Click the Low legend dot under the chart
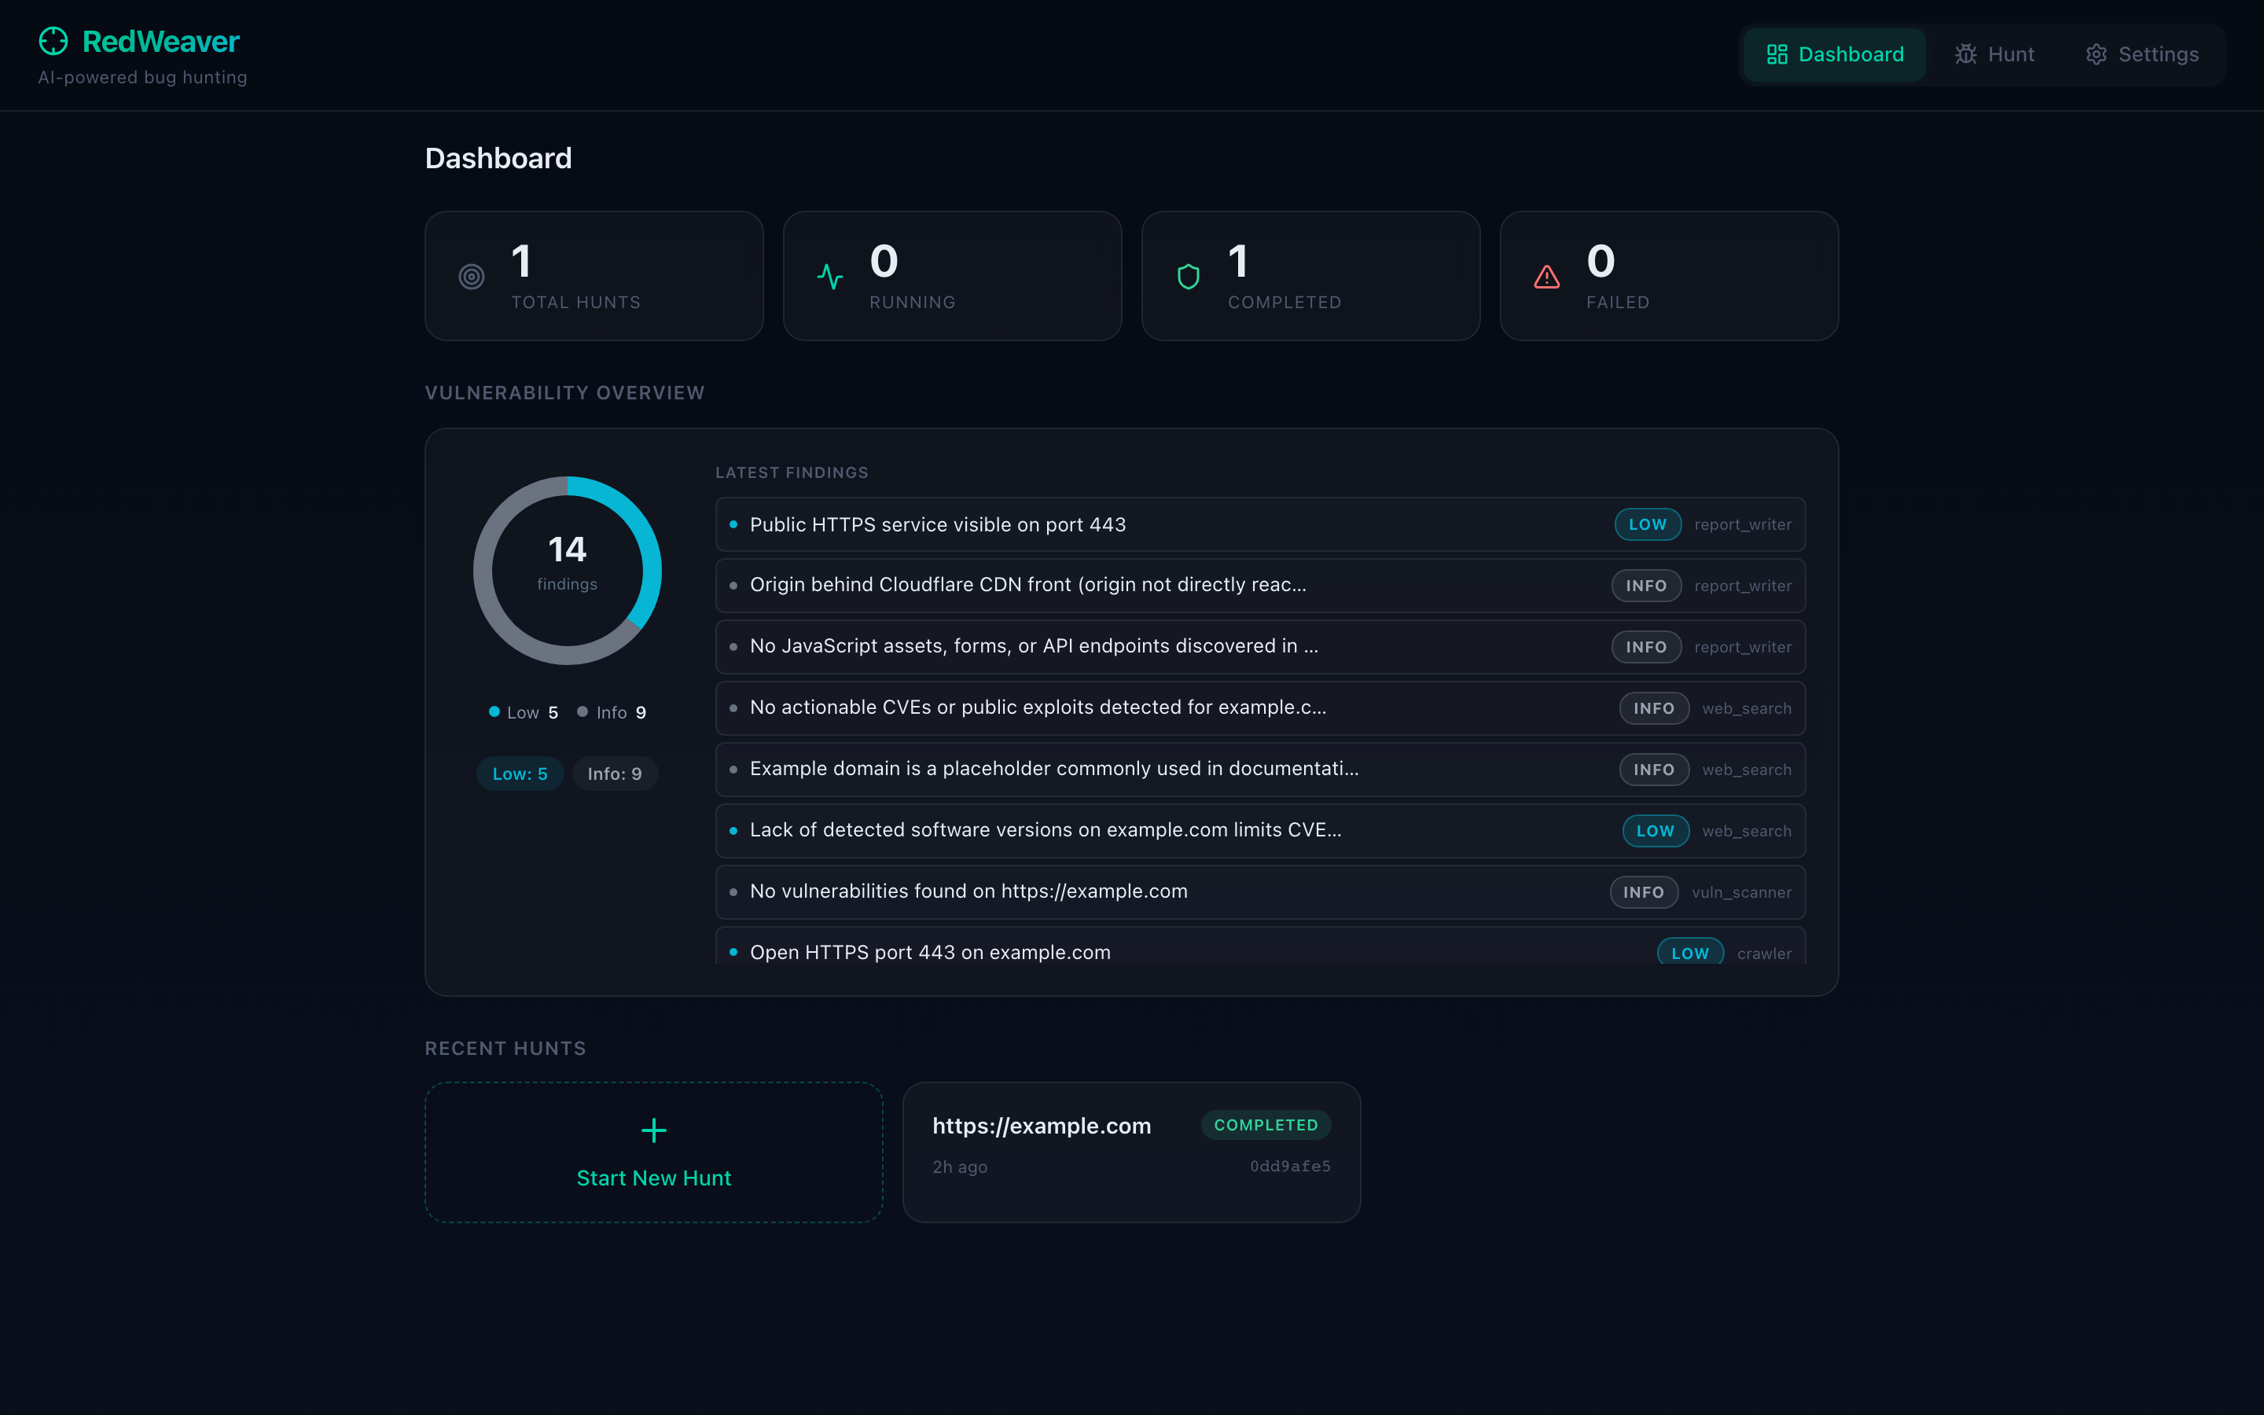The height and width of the screenshot is (1415, 2264). click(x=495, y=711)
